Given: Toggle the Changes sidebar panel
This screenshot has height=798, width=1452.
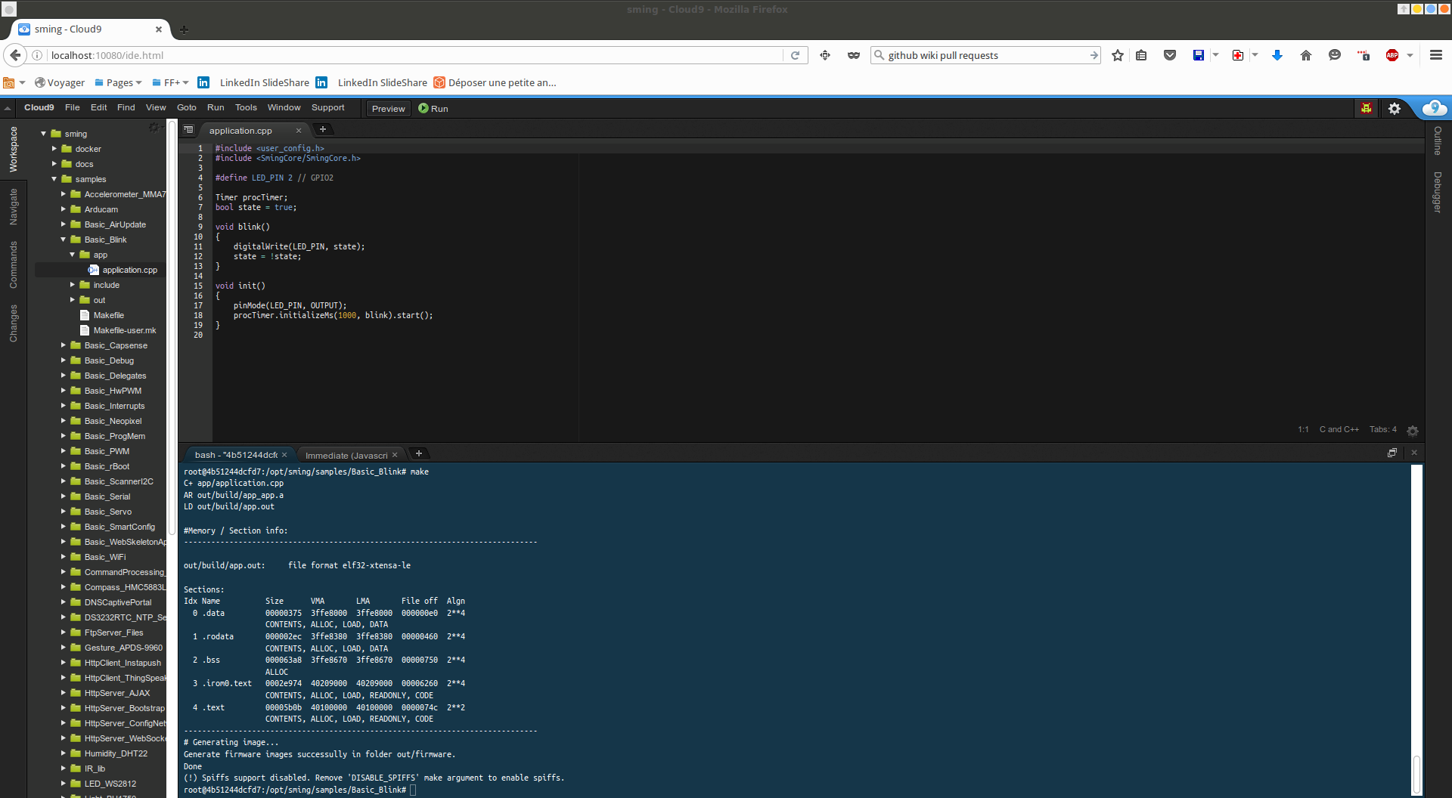Looking at the screenshot, I should 13,323.
